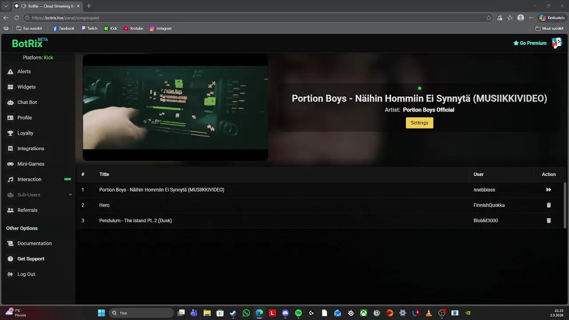Click the Integrations discord icon
569x320 pixels.
pyautogui.click(x=10, y=148)
